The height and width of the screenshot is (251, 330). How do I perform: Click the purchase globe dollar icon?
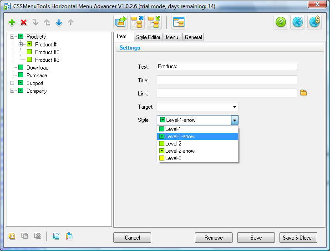click(x=315, y=22)
